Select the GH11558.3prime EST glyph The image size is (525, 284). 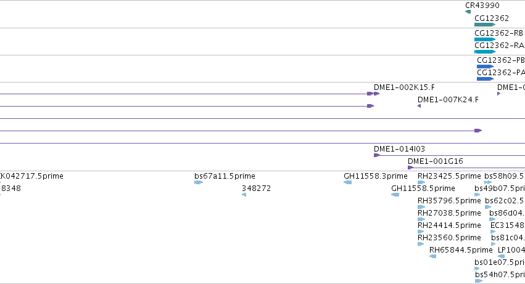point(347,182)
